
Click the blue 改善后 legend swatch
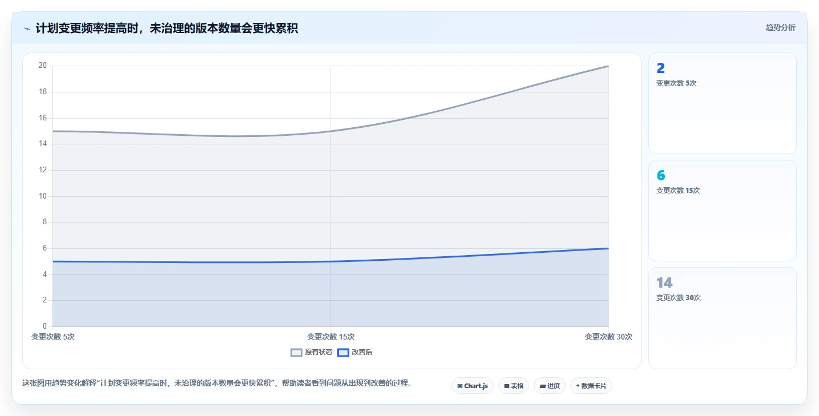point(343,352)
